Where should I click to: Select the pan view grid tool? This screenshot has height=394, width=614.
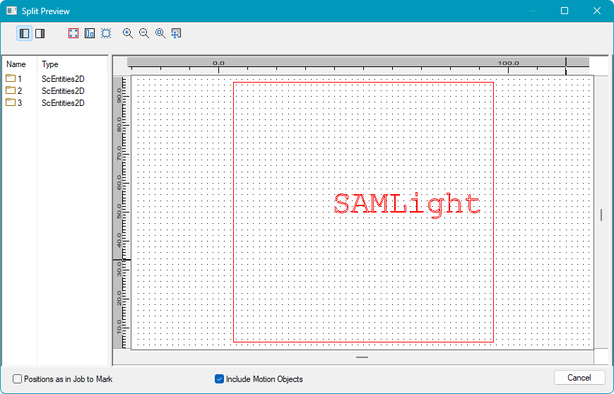pos(176,33)
